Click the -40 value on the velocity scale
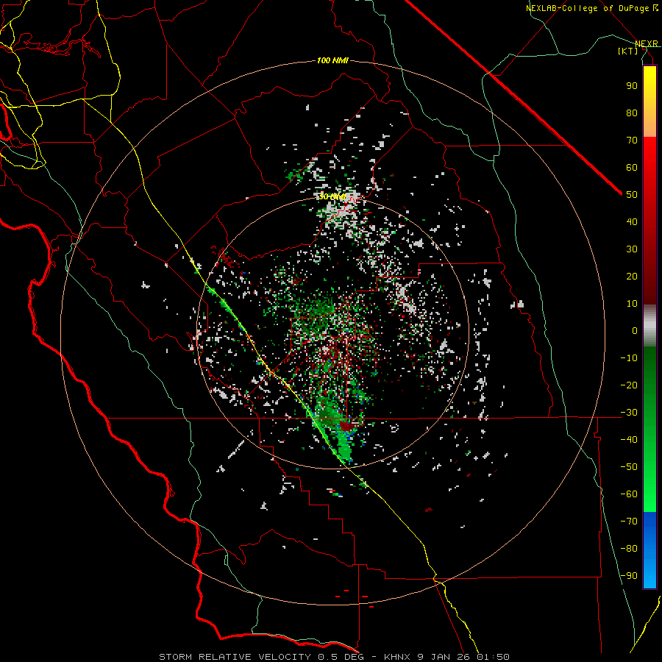 pos(629,440)
